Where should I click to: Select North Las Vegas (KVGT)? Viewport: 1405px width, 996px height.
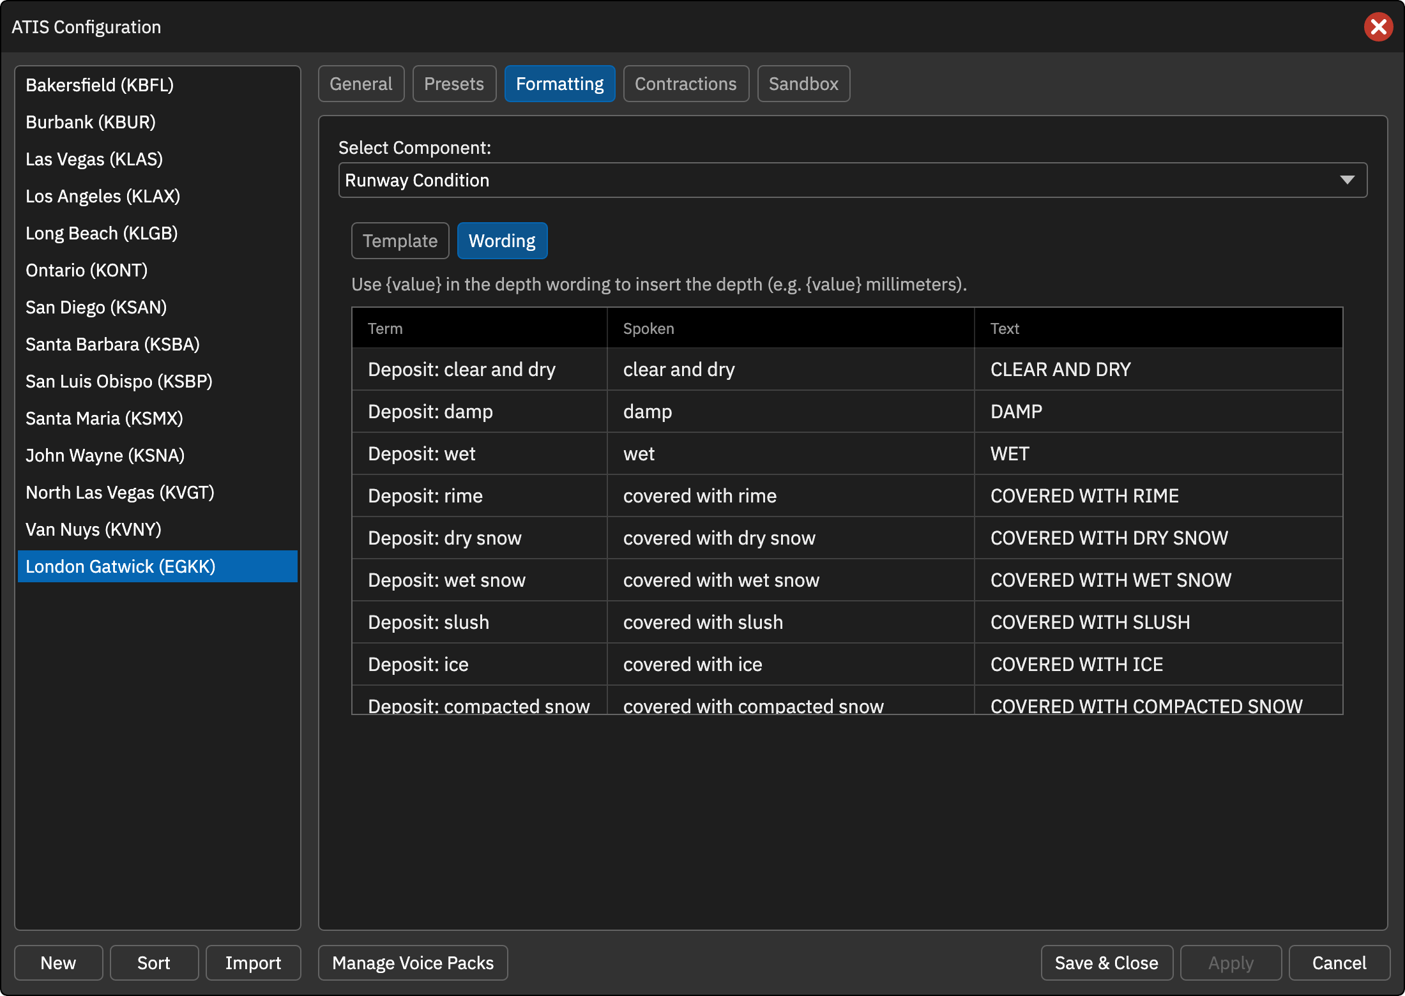point(158,492)
